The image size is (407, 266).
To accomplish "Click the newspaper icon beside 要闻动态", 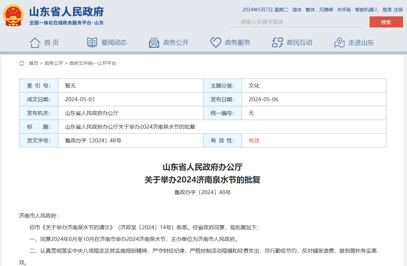I will pos(92,43).
